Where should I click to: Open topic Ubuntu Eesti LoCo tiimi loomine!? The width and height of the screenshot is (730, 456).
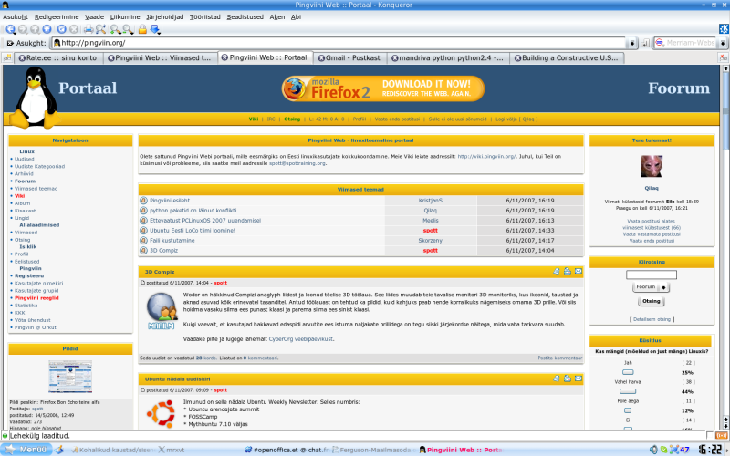[193, 231]
